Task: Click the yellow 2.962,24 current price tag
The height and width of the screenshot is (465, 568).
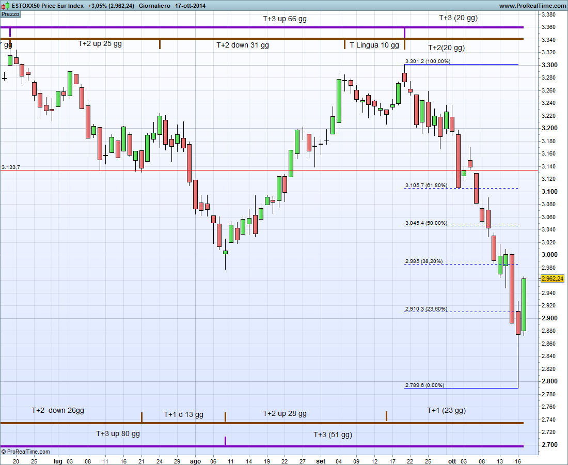Action: (x=553, y=278)
